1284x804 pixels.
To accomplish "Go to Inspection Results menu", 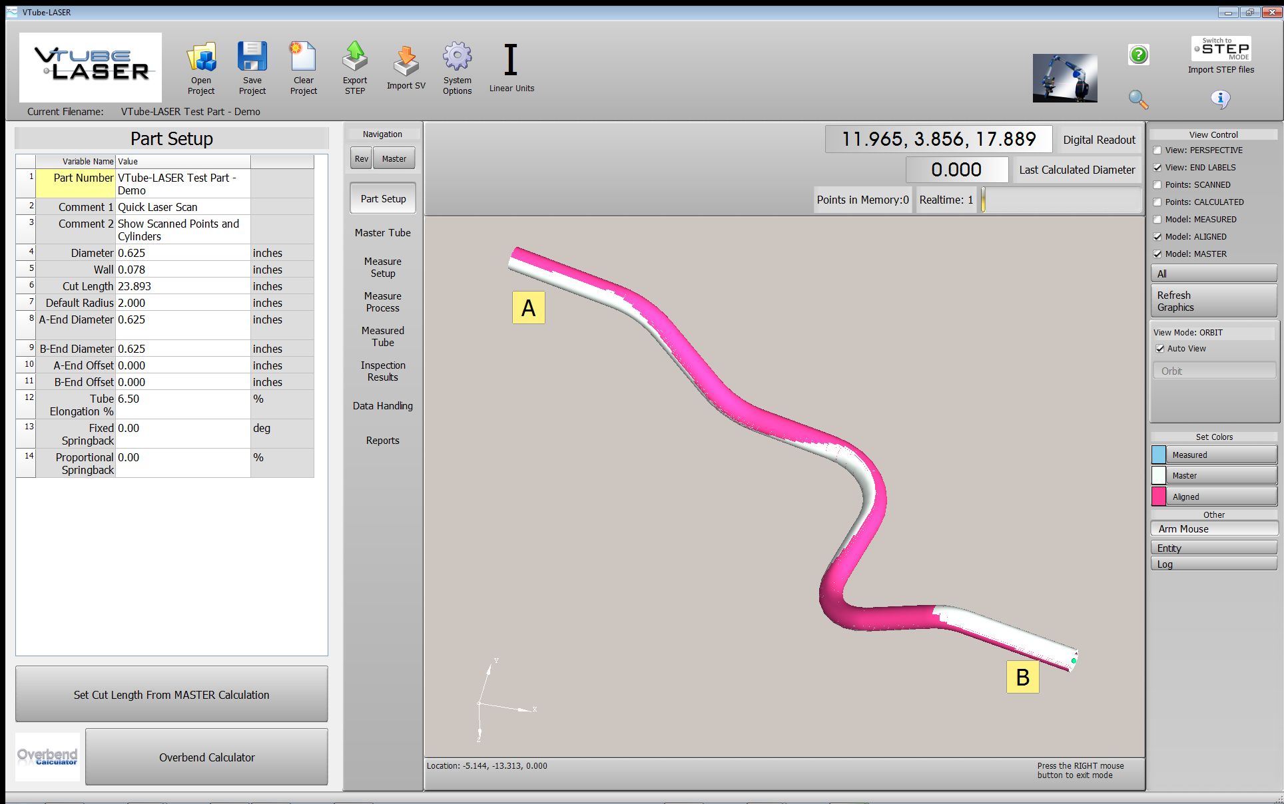I will coord(382,371).
